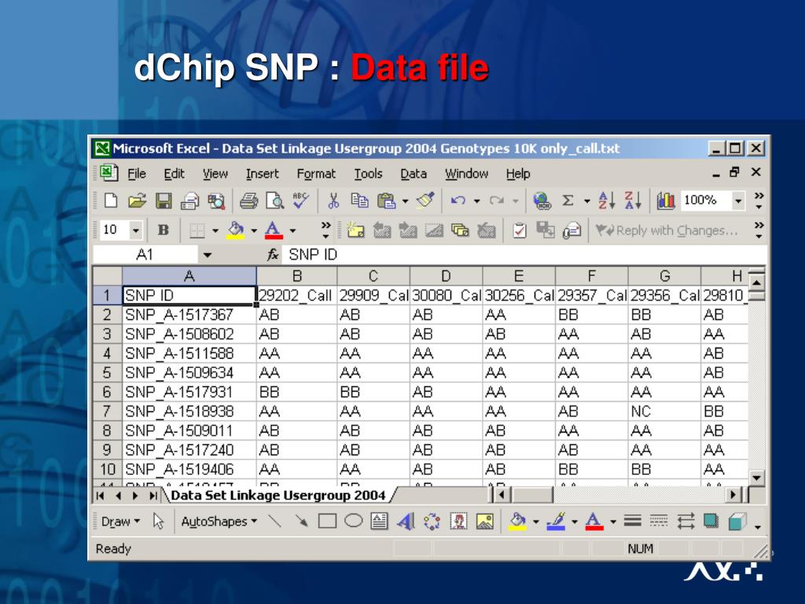Image resolution: width=805 pixels, height=604 pixels.
Task: Paste using the clipboard icon
Action: click(386, 201)
